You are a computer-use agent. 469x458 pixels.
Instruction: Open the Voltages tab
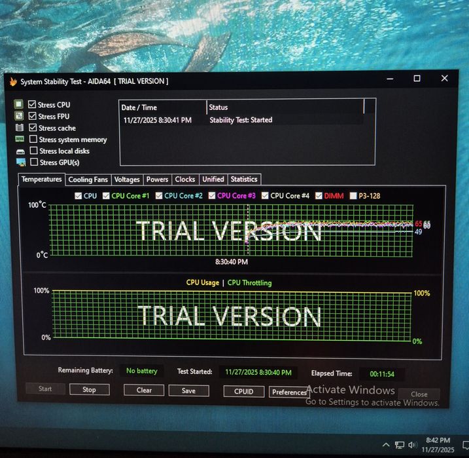coord(127,180)
